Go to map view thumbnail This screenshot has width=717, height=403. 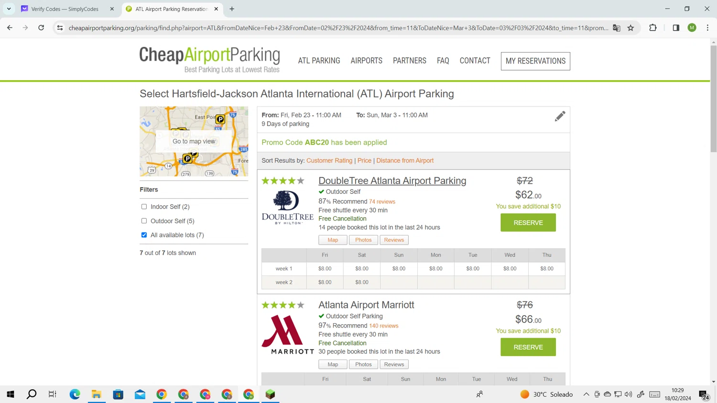(x=194, y=141)
